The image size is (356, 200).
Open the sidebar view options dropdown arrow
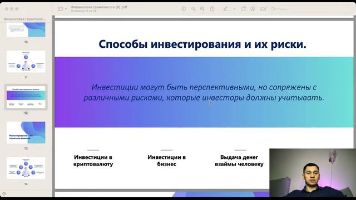66,9
